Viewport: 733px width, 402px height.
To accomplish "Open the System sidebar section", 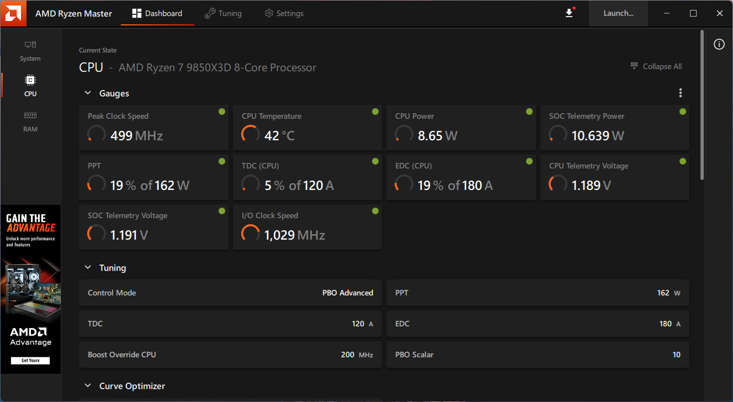I will (30, 51).
